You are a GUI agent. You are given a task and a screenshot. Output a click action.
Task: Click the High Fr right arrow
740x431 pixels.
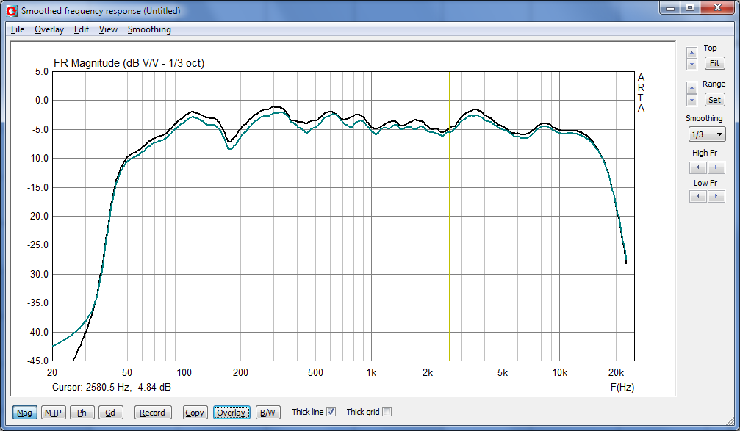tap(716, 167)
